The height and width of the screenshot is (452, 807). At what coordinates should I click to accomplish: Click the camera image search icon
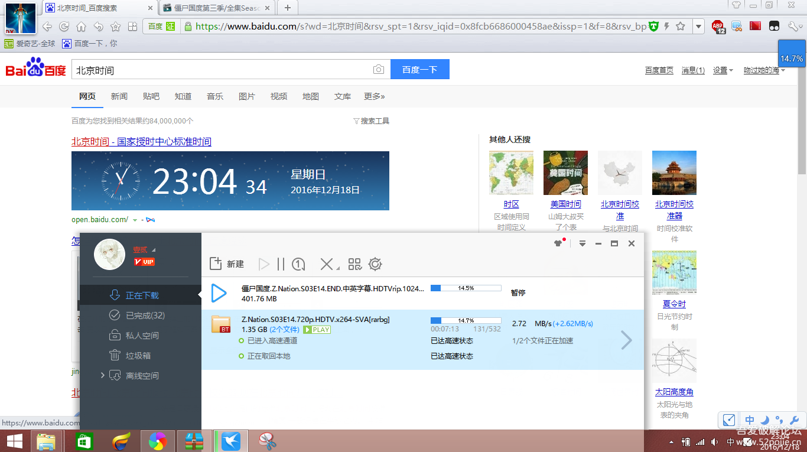pyautogui.click(x=379, y=70)
